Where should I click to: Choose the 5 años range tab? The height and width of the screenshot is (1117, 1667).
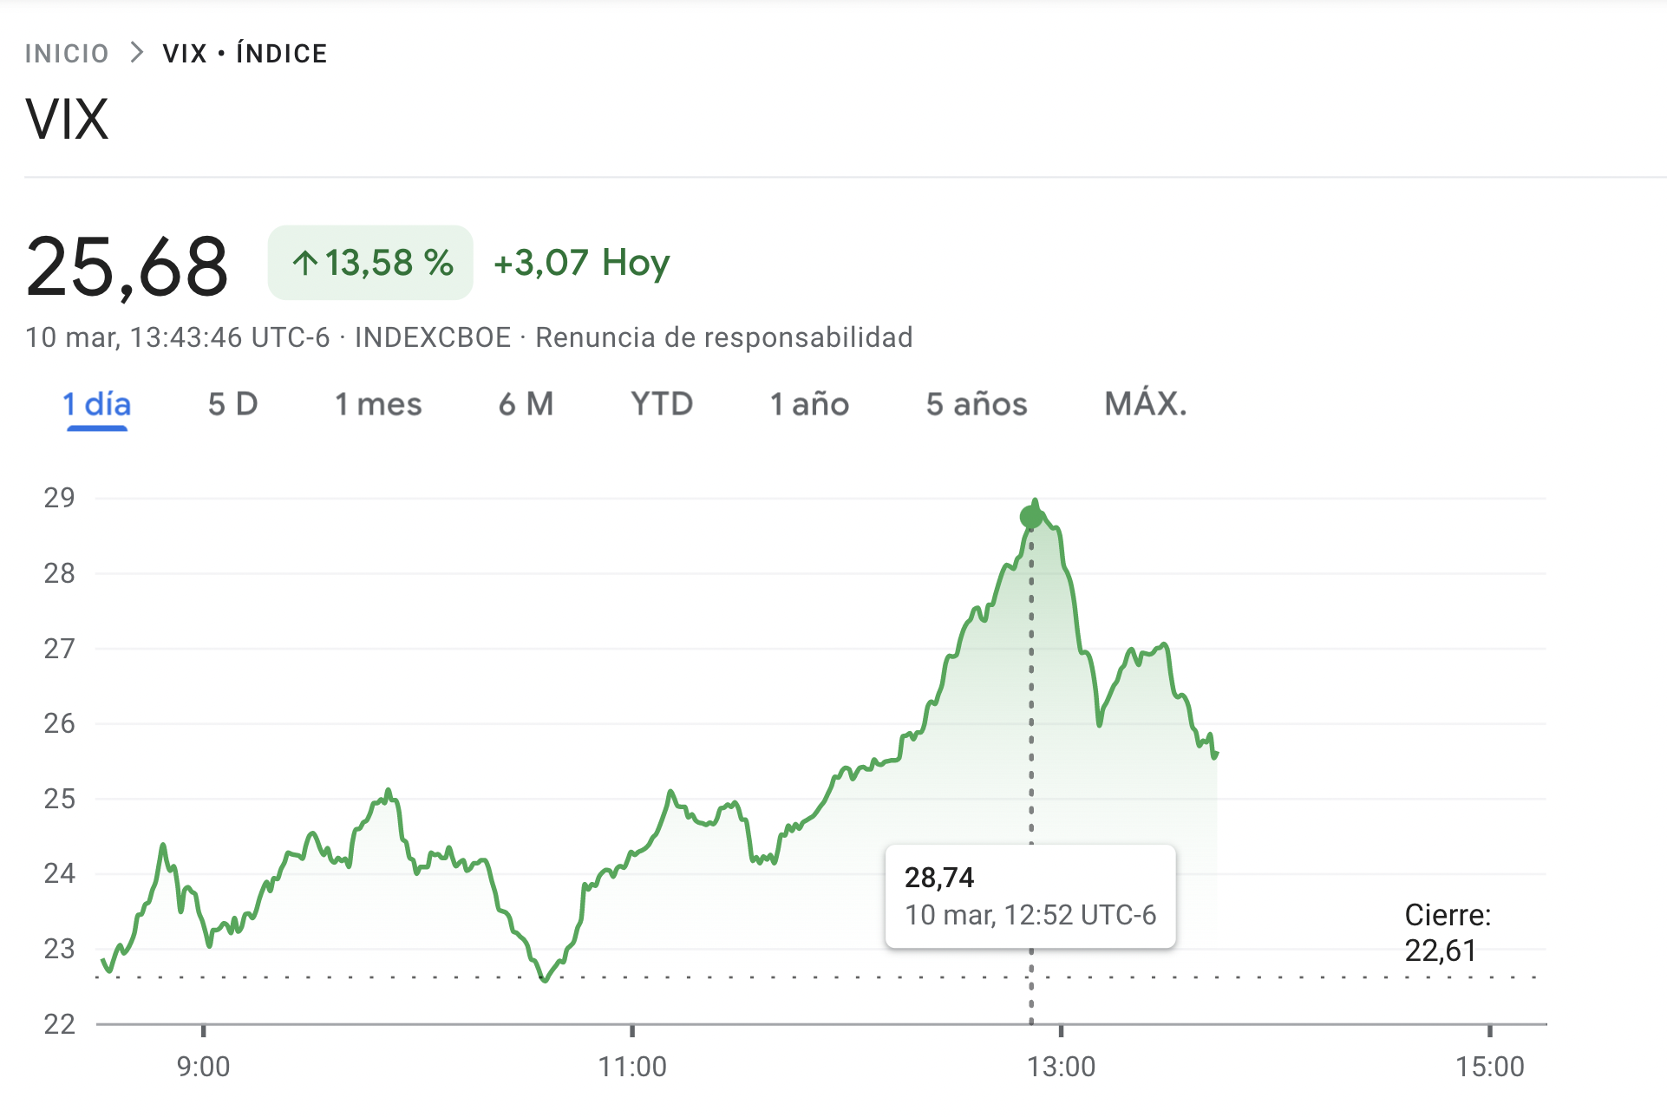pyautogui.click(x=977, y=404)
